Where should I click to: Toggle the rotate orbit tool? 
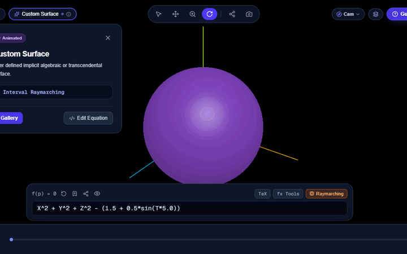click(210, 14)
